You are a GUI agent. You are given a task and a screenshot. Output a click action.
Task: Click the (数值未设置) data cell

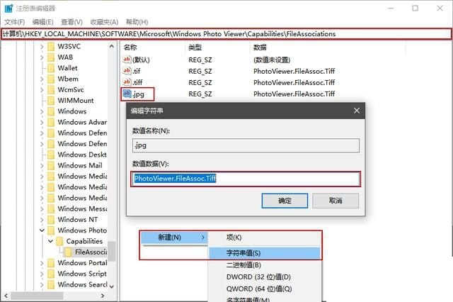click(x=272, y=60)
